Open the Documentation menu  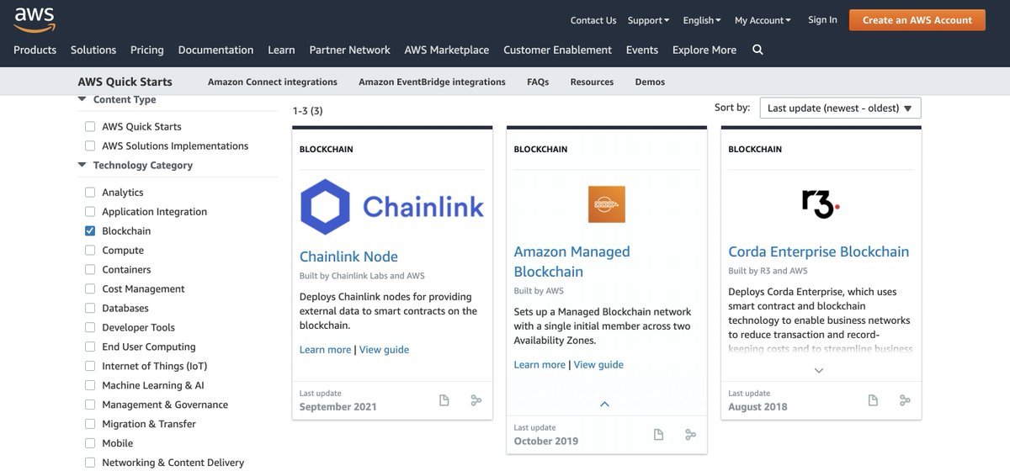(x=215, y=50)
